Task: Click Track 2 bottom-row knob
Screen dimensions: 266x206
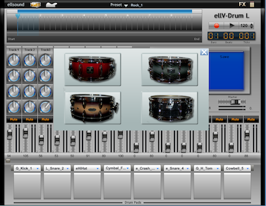Action: [30, 108]
